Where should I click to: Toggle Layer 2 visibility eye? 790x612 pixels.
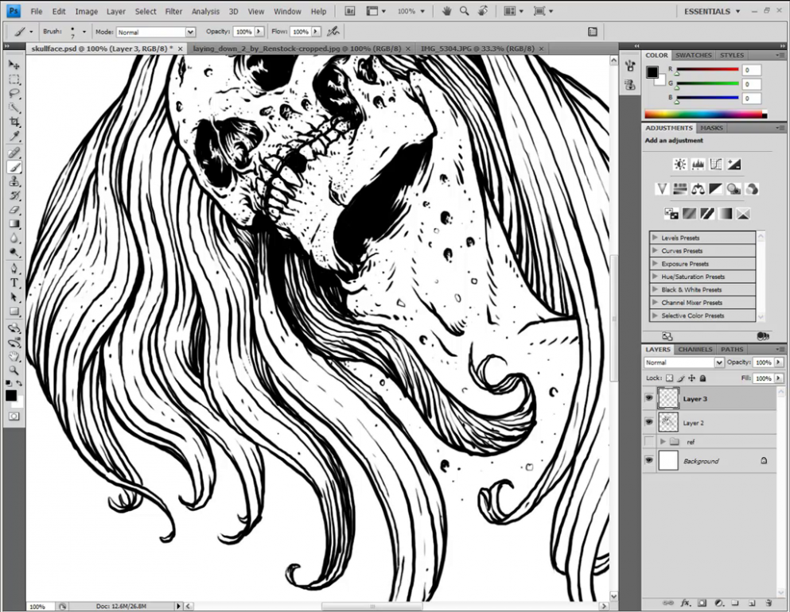point(649,422)
